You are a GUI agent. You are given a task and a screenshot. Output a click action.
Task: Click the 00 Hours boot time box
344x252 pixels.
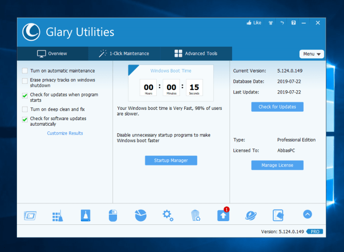(148, 87)
